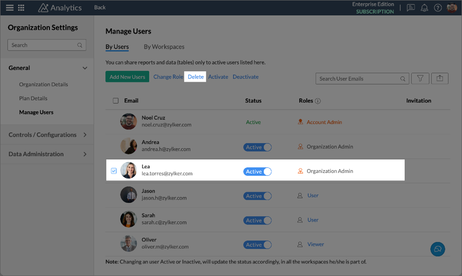
Task: Collapse the General section
Action: [84, 68]
